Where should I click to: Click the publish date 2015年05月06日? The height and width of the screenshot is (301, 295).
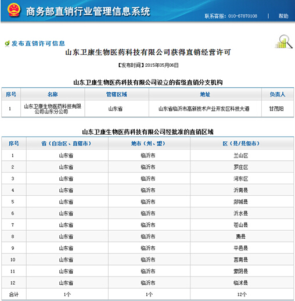click(x=162, y=65)
